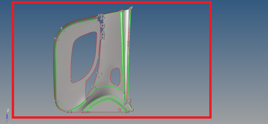This screenshot has width=268, height=124.
Task: Click the Z axis label
Action: tap(8, 110)
